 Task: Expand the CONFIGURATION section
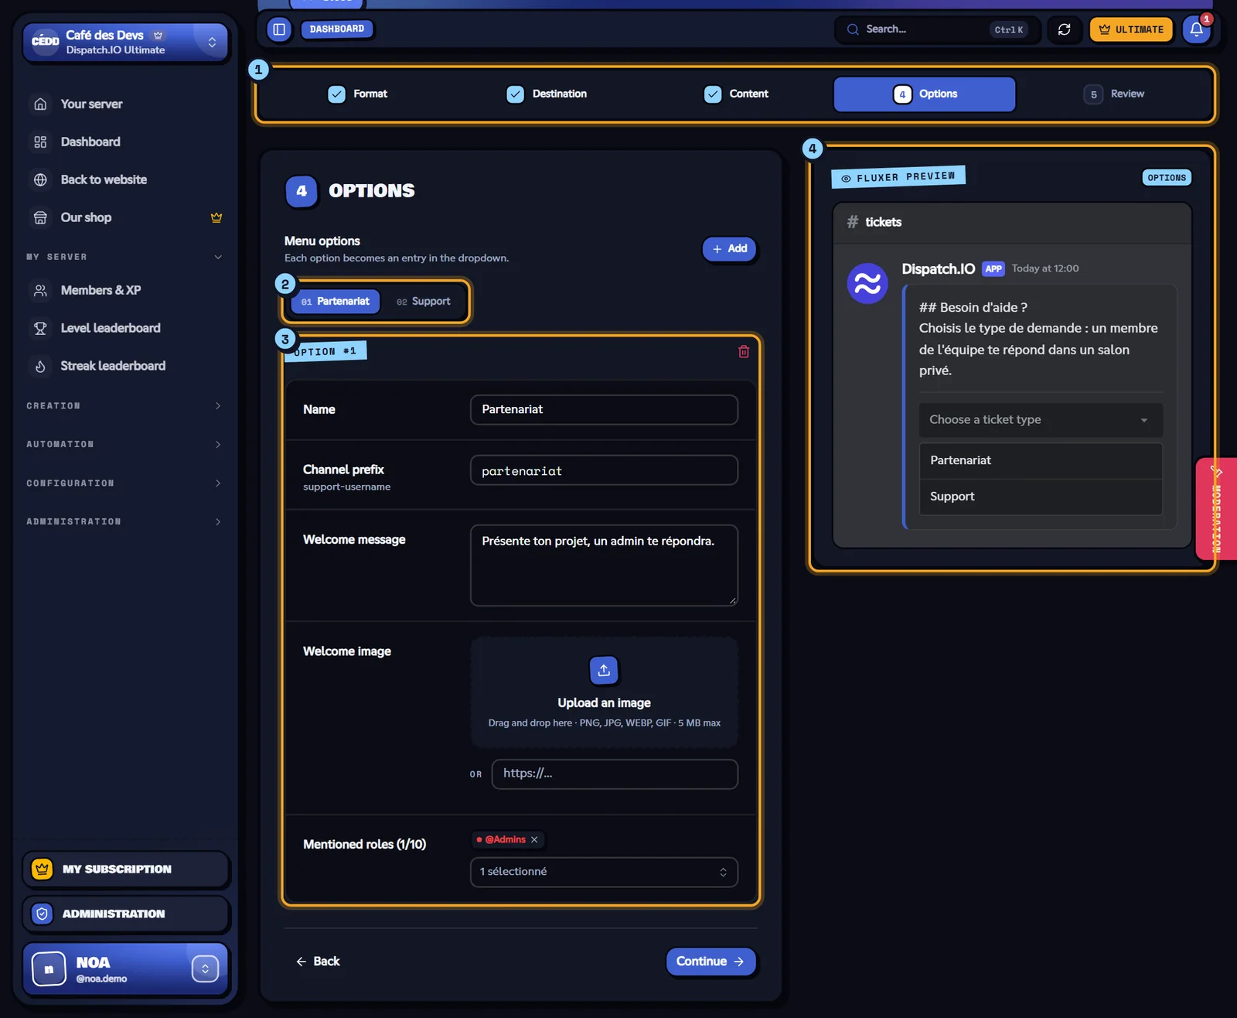coord(124,483)
